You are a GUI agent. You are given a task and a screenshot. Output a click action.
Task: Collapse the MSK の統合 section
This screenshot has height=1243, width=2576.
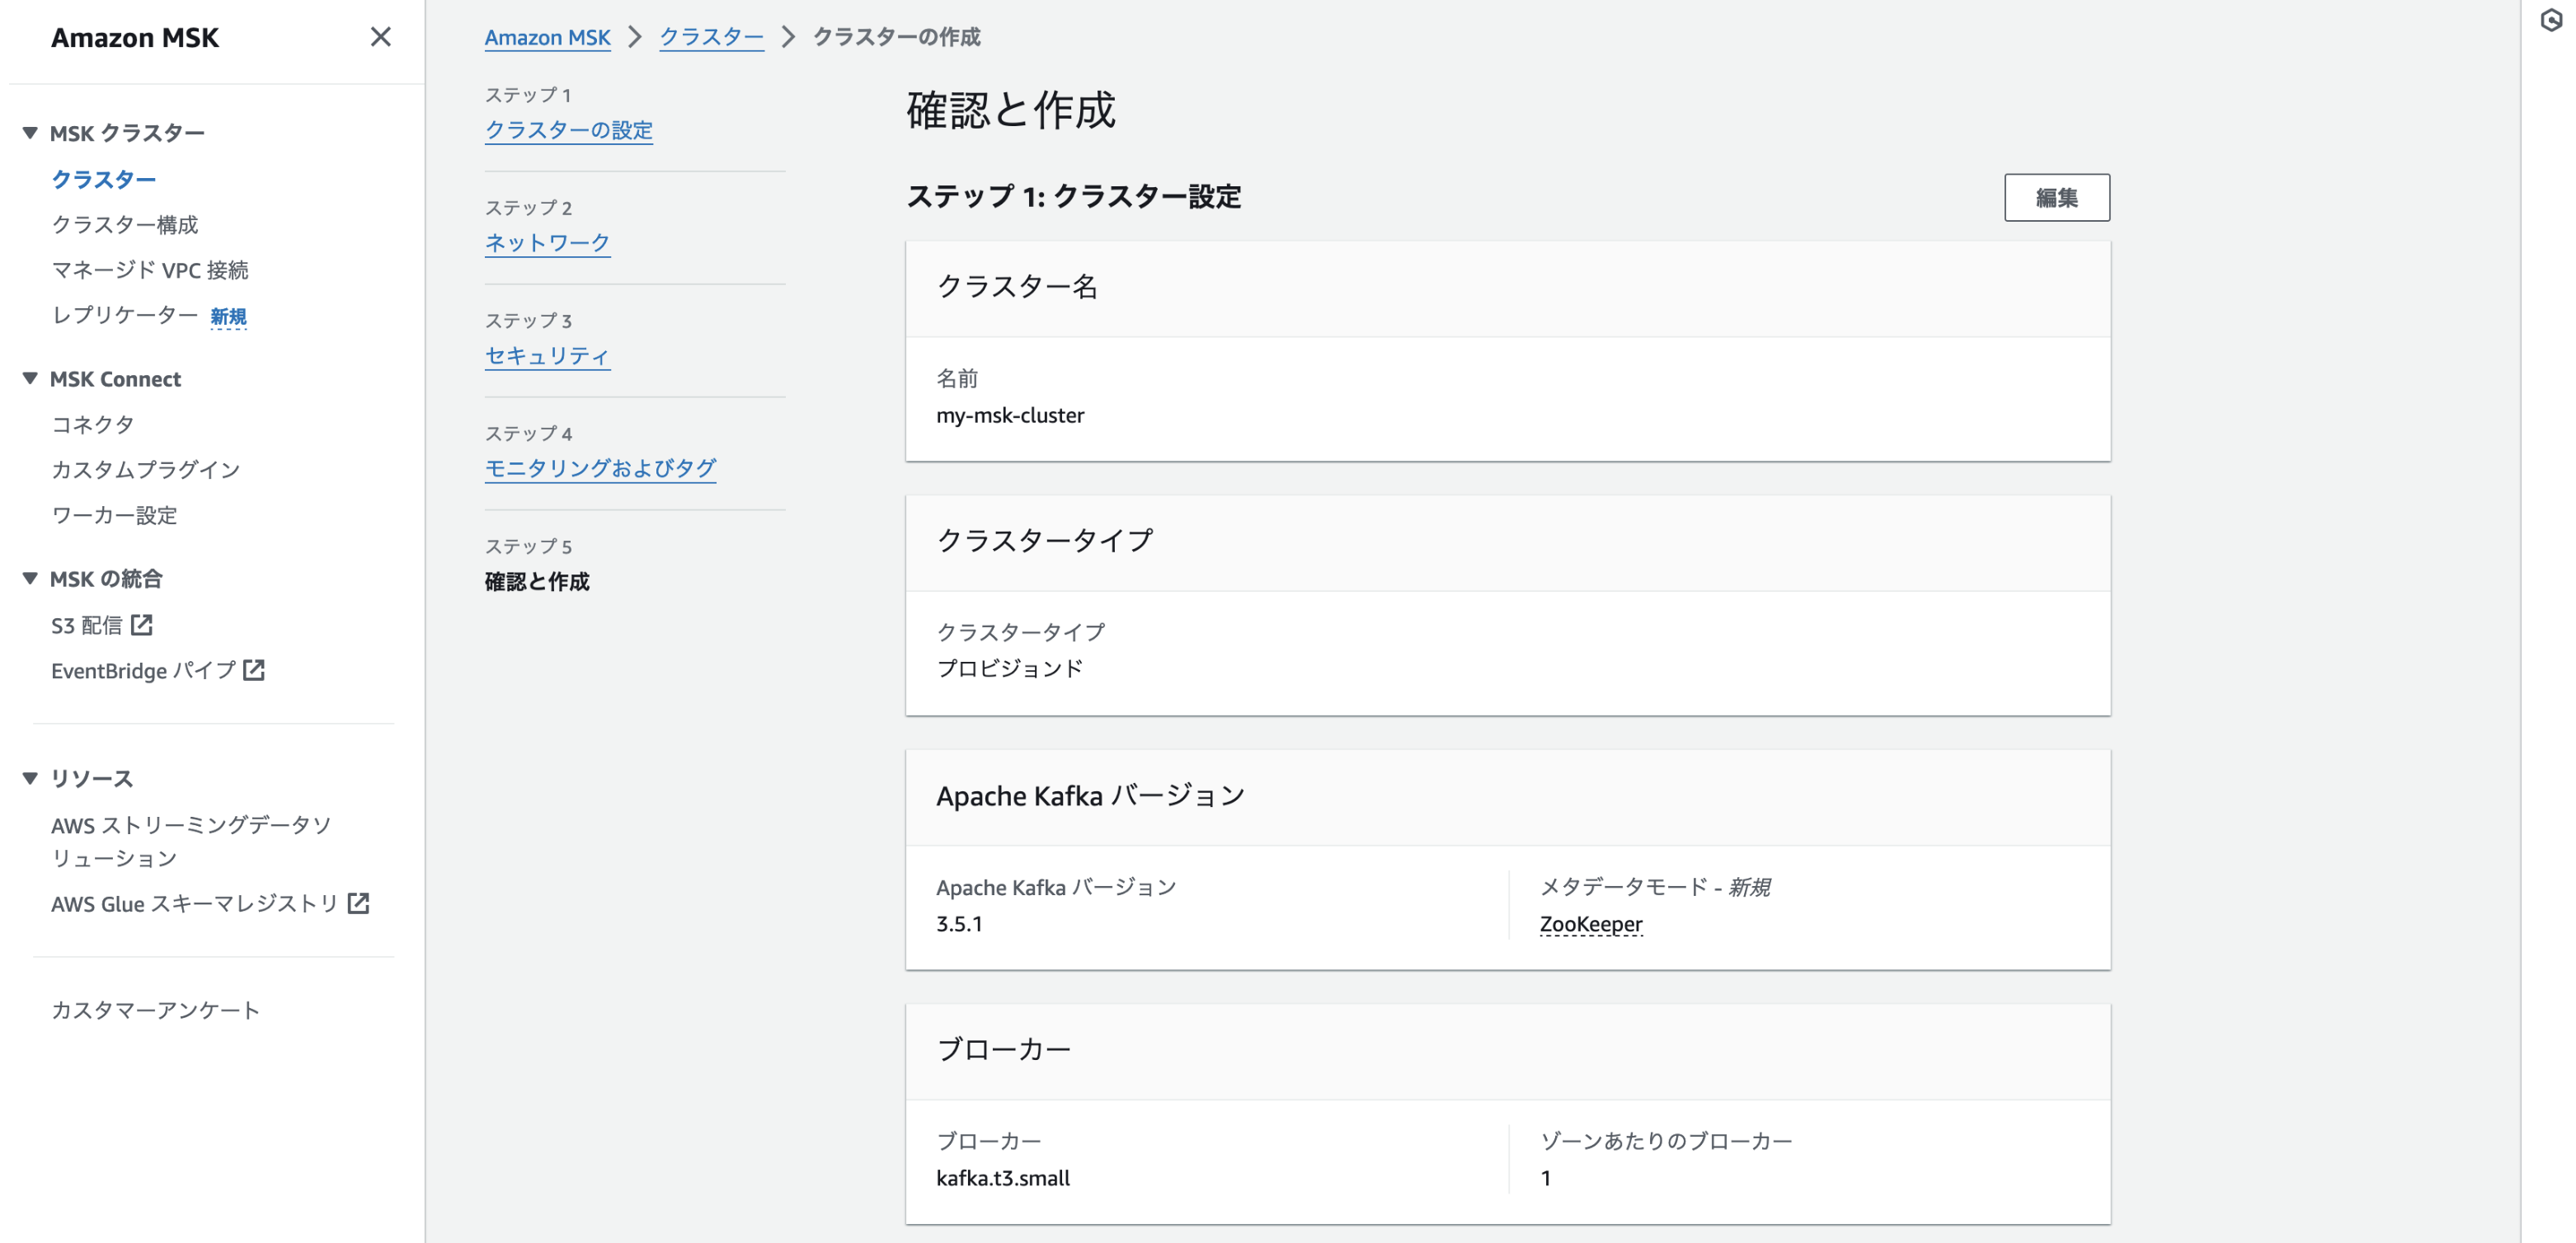pos(30,578)
